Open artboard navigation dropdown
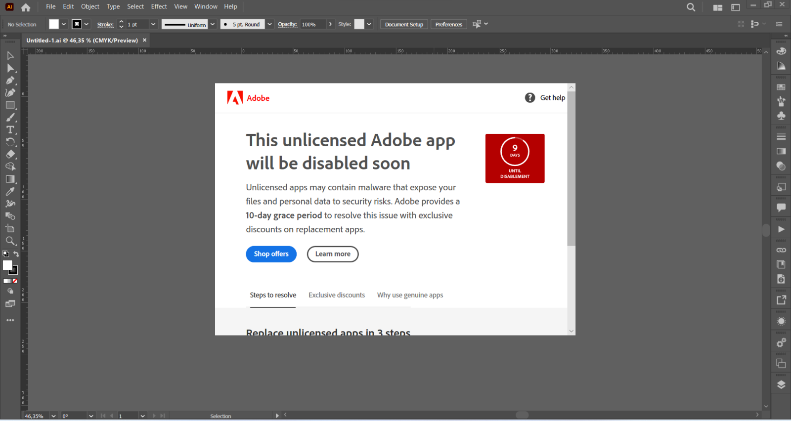791x421 pixels. pos(142,416)
